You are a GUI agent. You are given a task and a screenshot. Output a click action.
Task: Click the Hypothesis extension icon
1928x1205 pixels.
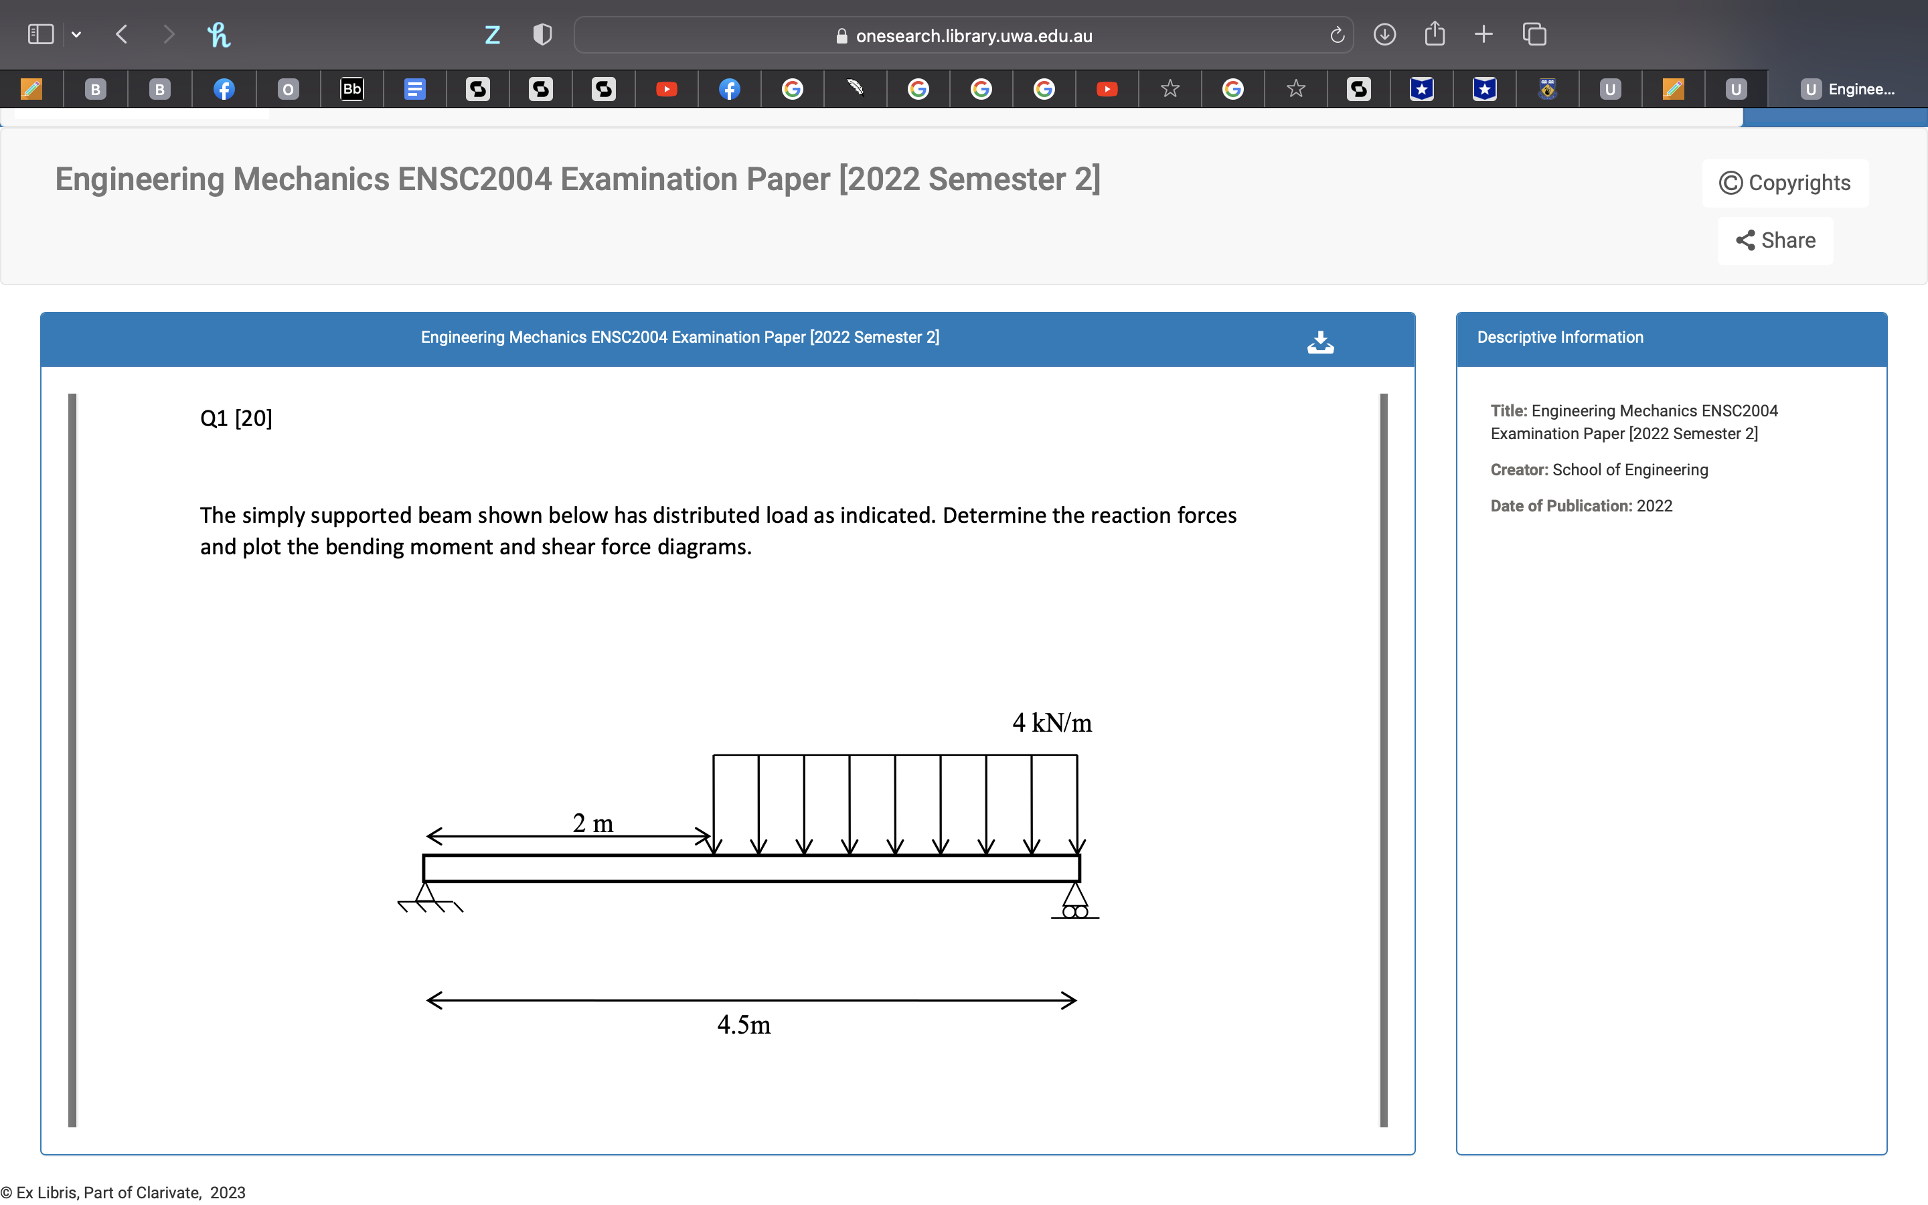pos(218,34)
